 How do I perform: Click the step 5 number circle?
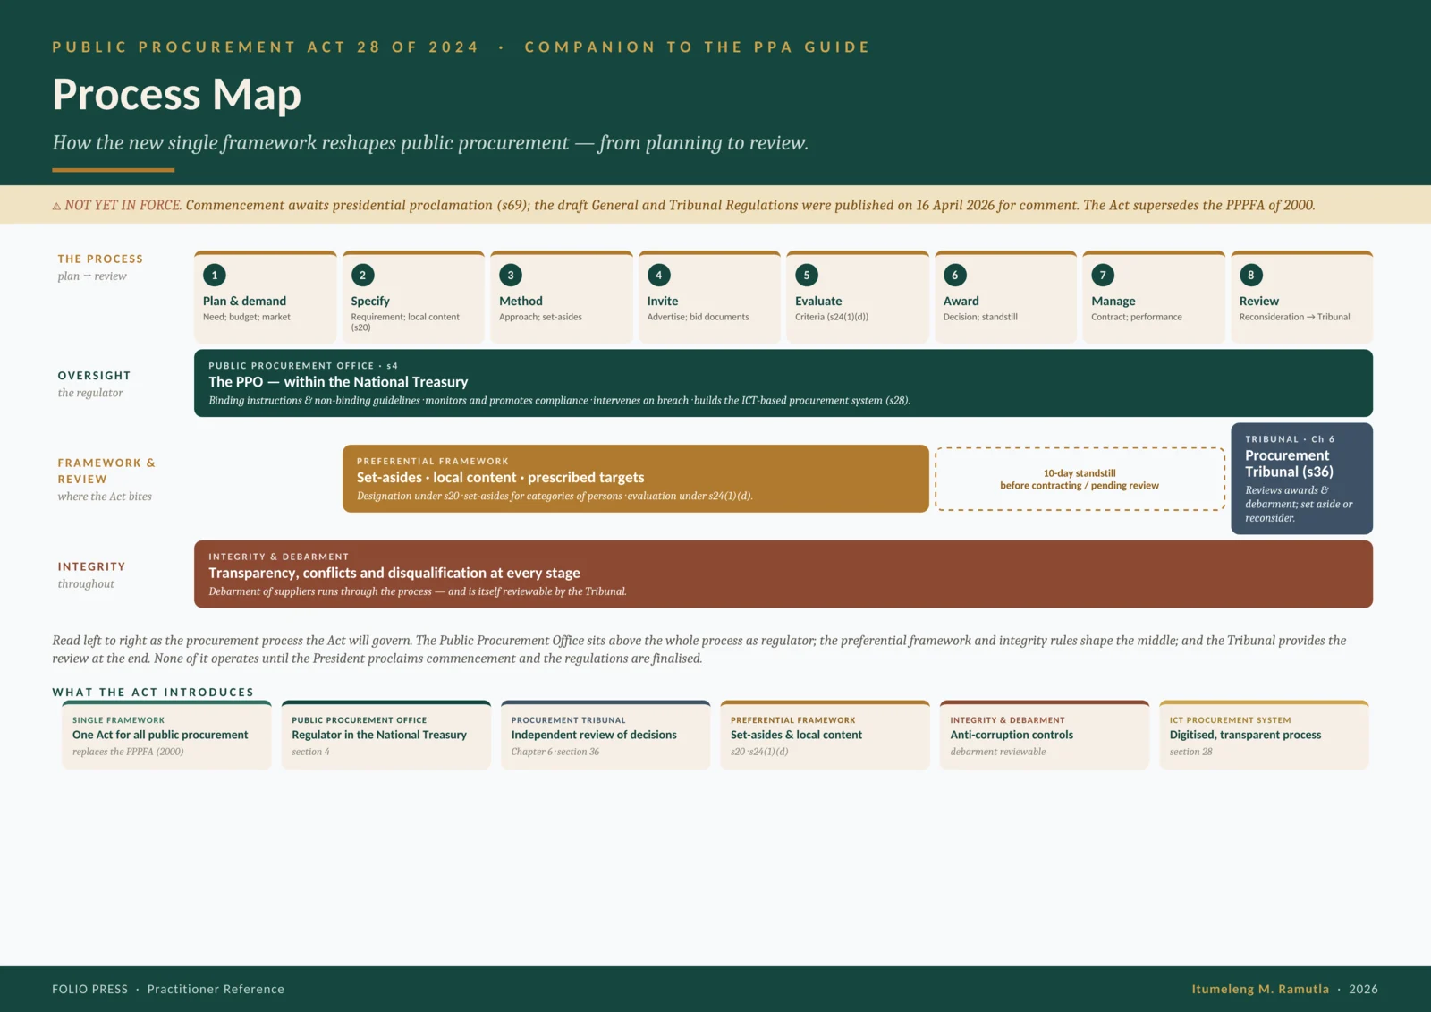(x=807, y=275)
